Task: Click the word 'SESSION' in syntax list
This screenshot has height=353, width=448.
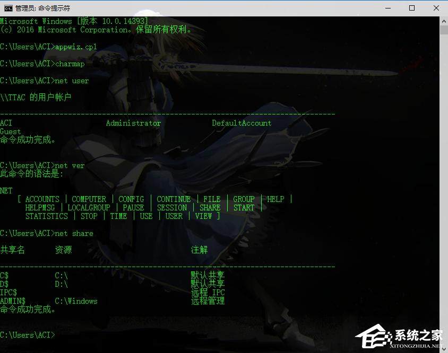Action: [x=171, y=208]
